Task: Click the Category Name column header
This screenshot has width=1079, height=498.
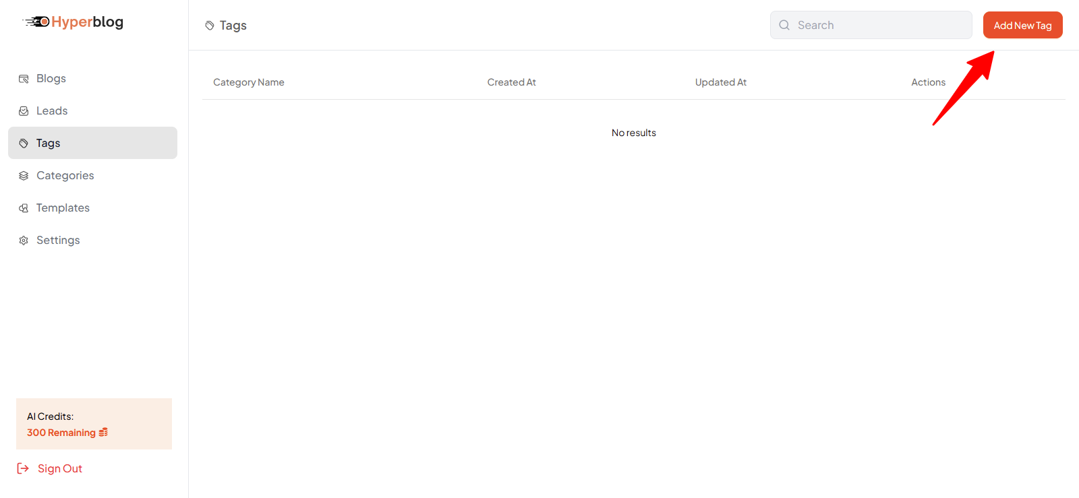Action: click(249, 82)
